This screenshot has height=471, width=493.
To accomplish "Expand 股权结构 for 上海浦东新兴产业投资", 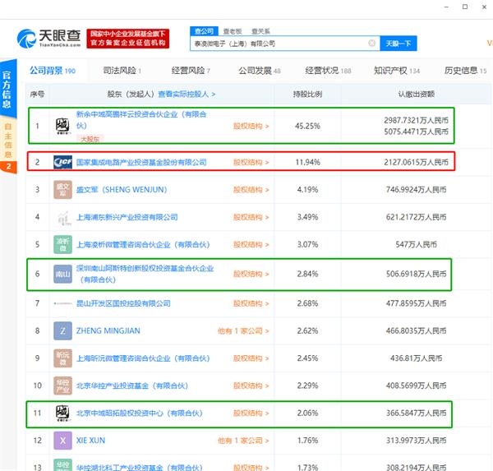I will point(251,218).
